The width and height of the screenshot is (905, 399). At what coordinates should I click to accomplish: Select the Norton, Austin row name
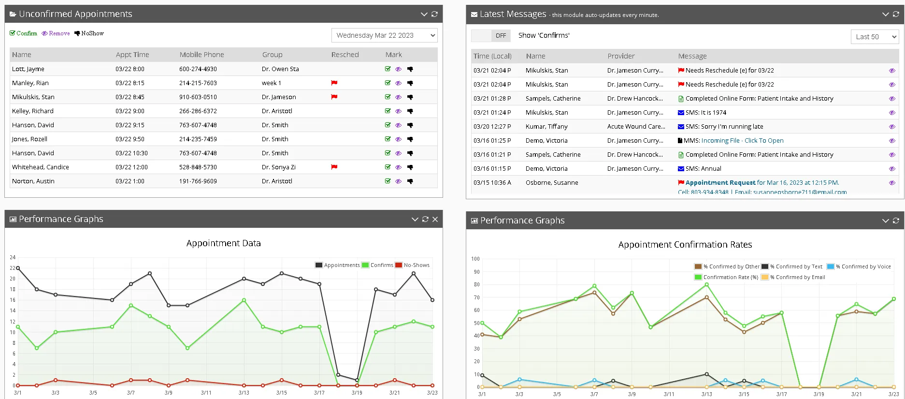click(33, 181)
